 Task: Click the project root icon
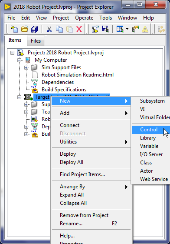(20, 53)
